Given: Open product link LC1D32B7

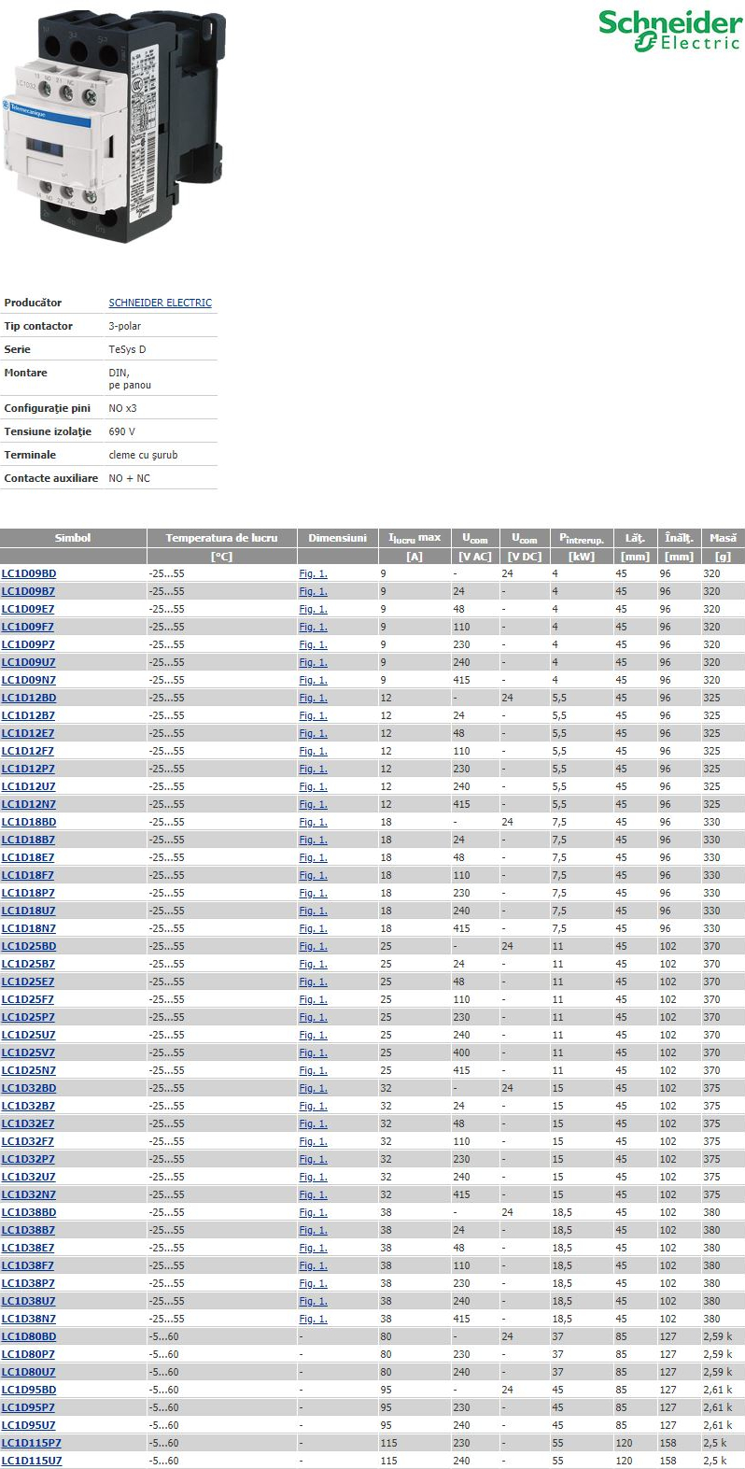Looking at the screenshot, I should click(x=28, y=1106).
